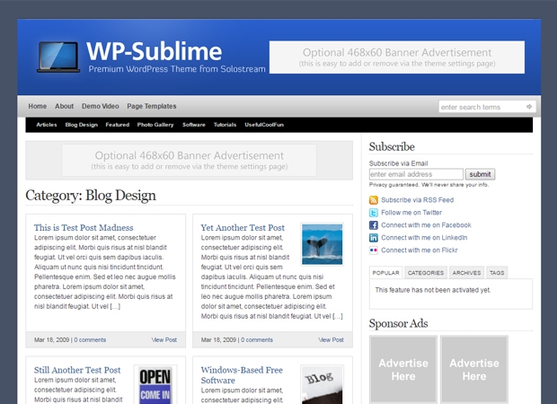
Task: Click the orange RSS feed icon
Action: [374, 200]
